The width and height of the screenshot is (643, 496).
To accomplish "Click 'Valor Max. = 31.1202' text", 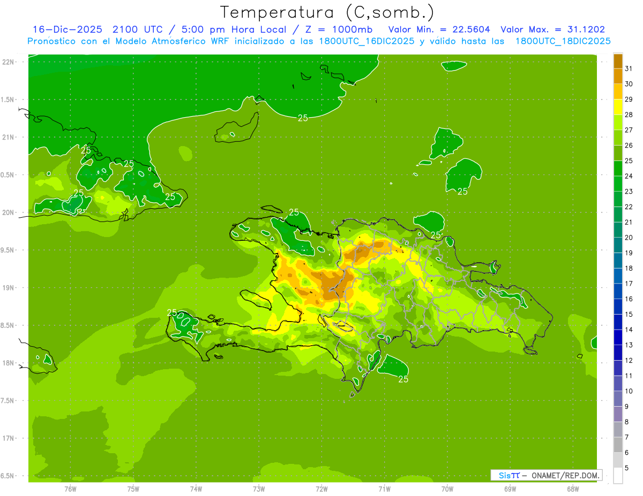I will click(x=553, y=29).
